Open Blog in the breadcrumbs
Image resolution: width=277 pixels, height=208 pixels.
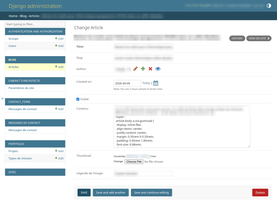coord(23,16)
